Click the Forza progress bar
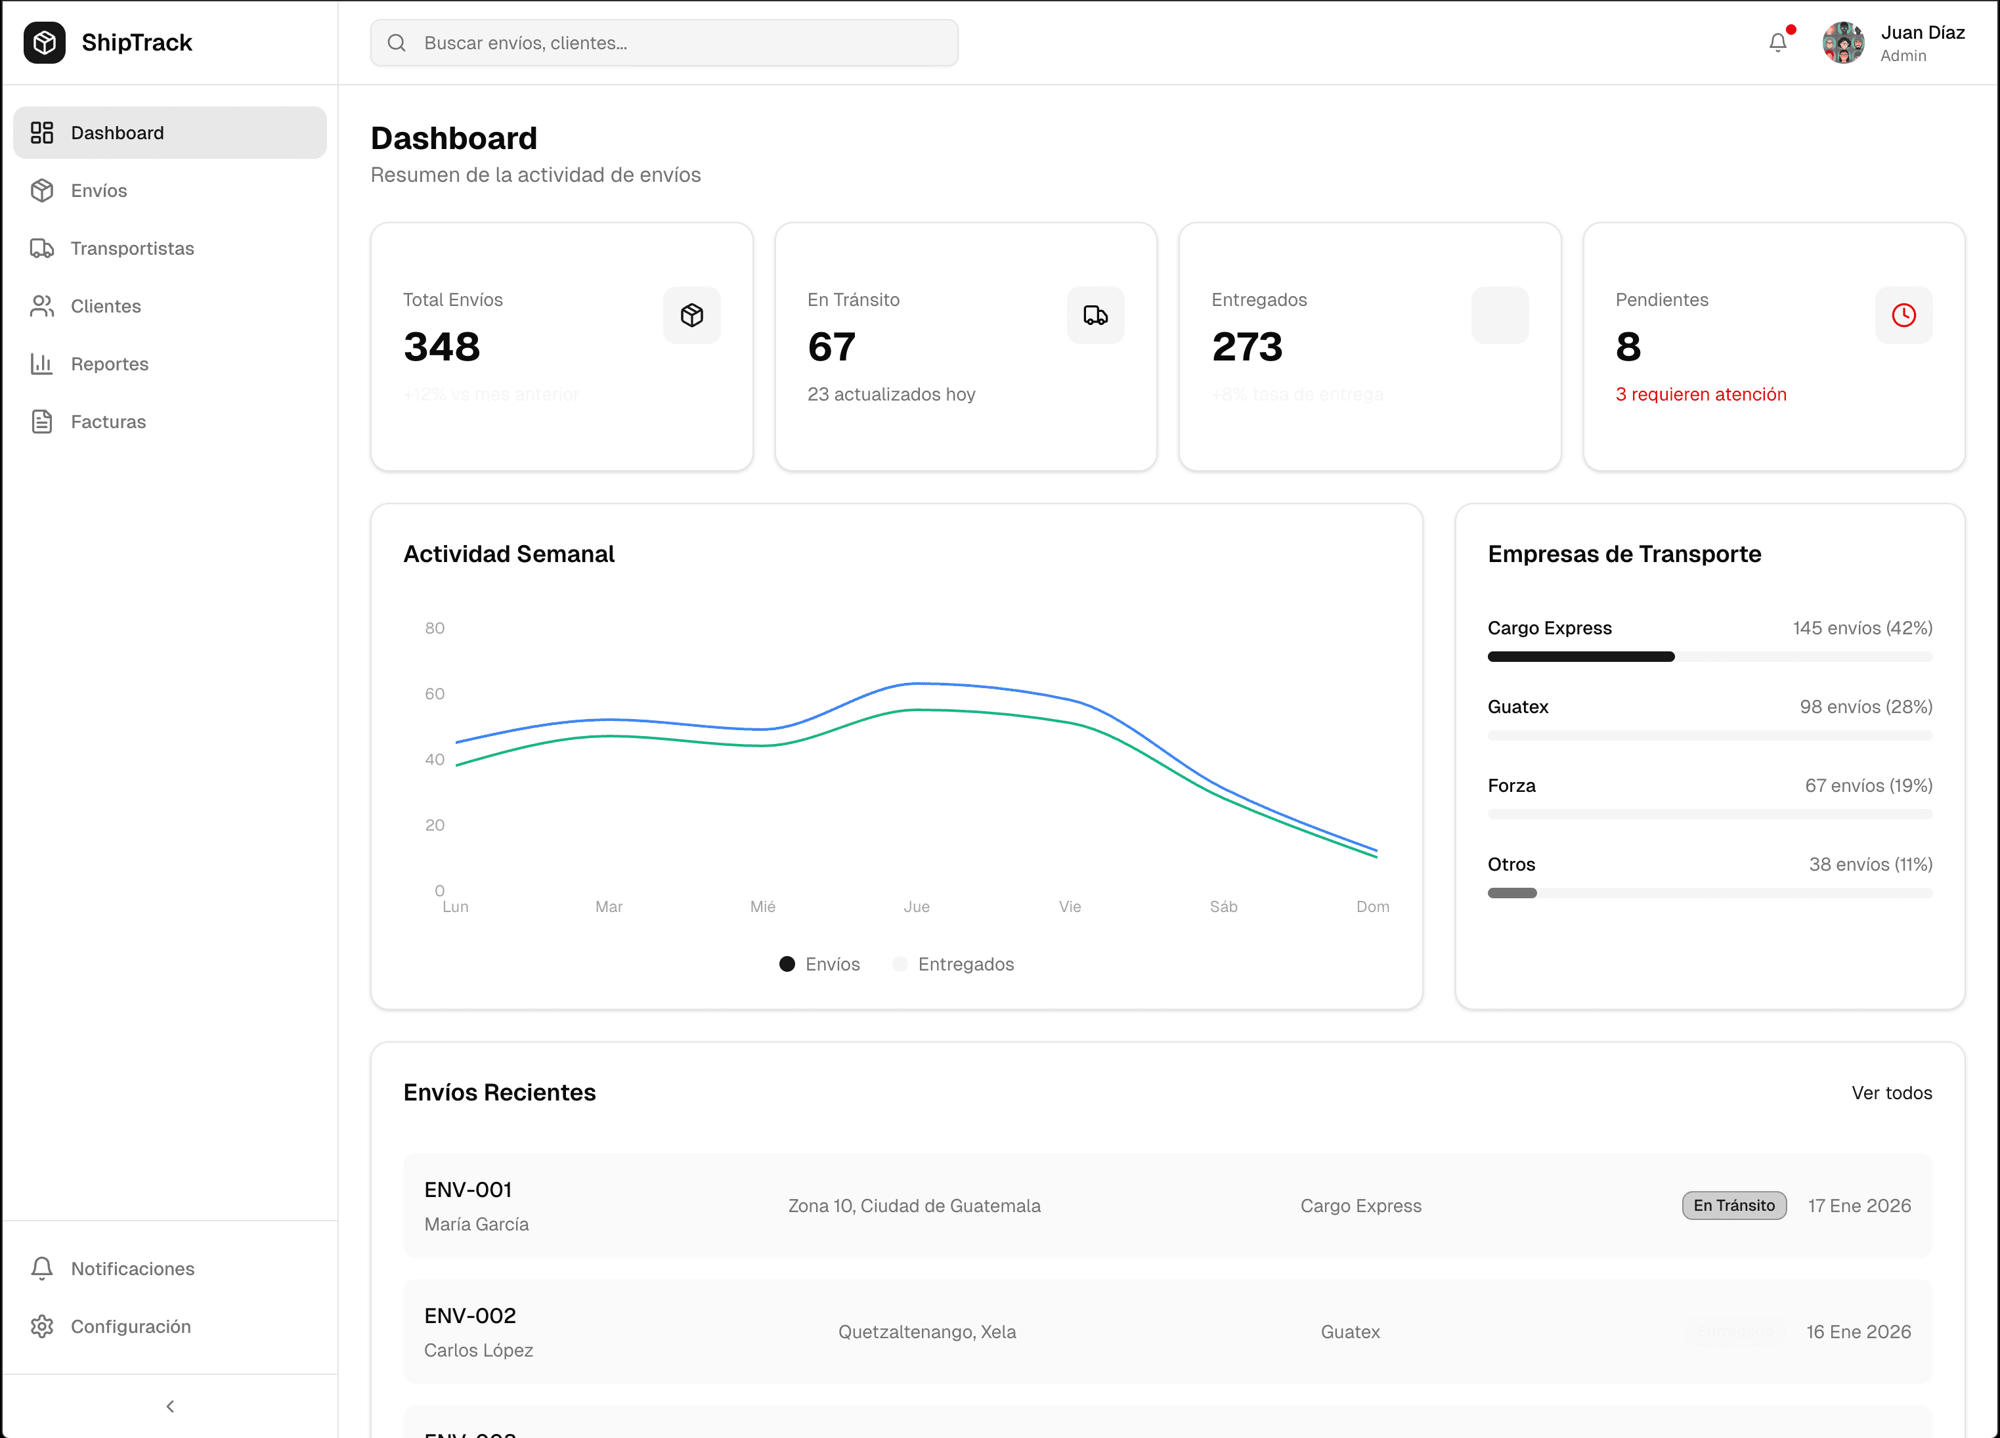This screenshot has height=1438, width=2000. click(1709, 814)
